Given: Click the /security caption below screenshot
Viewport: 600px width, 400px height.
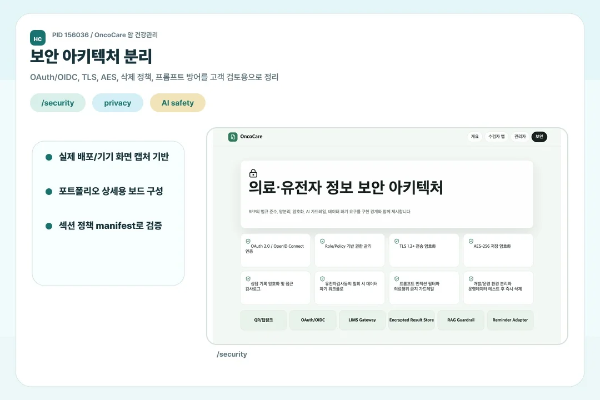Looking at the screenshot, I should pos(232,354).
